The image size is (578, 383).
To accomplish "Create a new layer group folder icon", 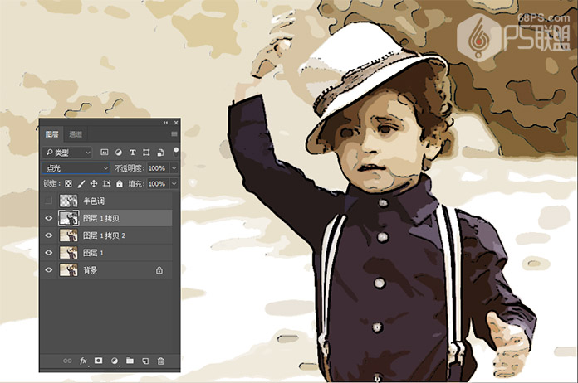I will tap(130, 361).
